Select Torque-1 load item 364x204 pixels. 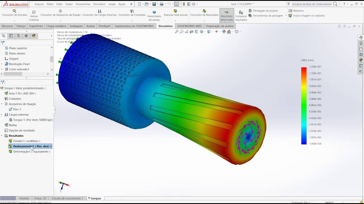click(x=31, y=120)
